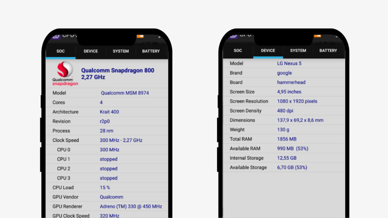The width and height of the screenshot is (388, 218).
Task: Select the Qualcomm MSM 8974 model value
Action: pyautogui.click(x=125, y=93)
